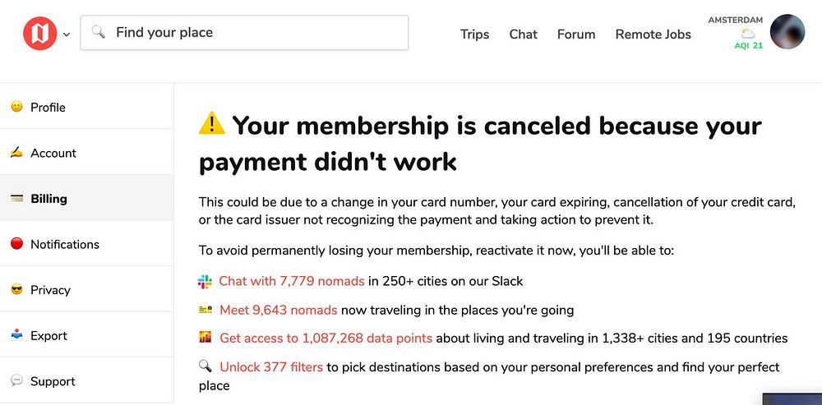Click the Export inbox icon
Viewport: 822px width, 405px height.
coord(16,335)
